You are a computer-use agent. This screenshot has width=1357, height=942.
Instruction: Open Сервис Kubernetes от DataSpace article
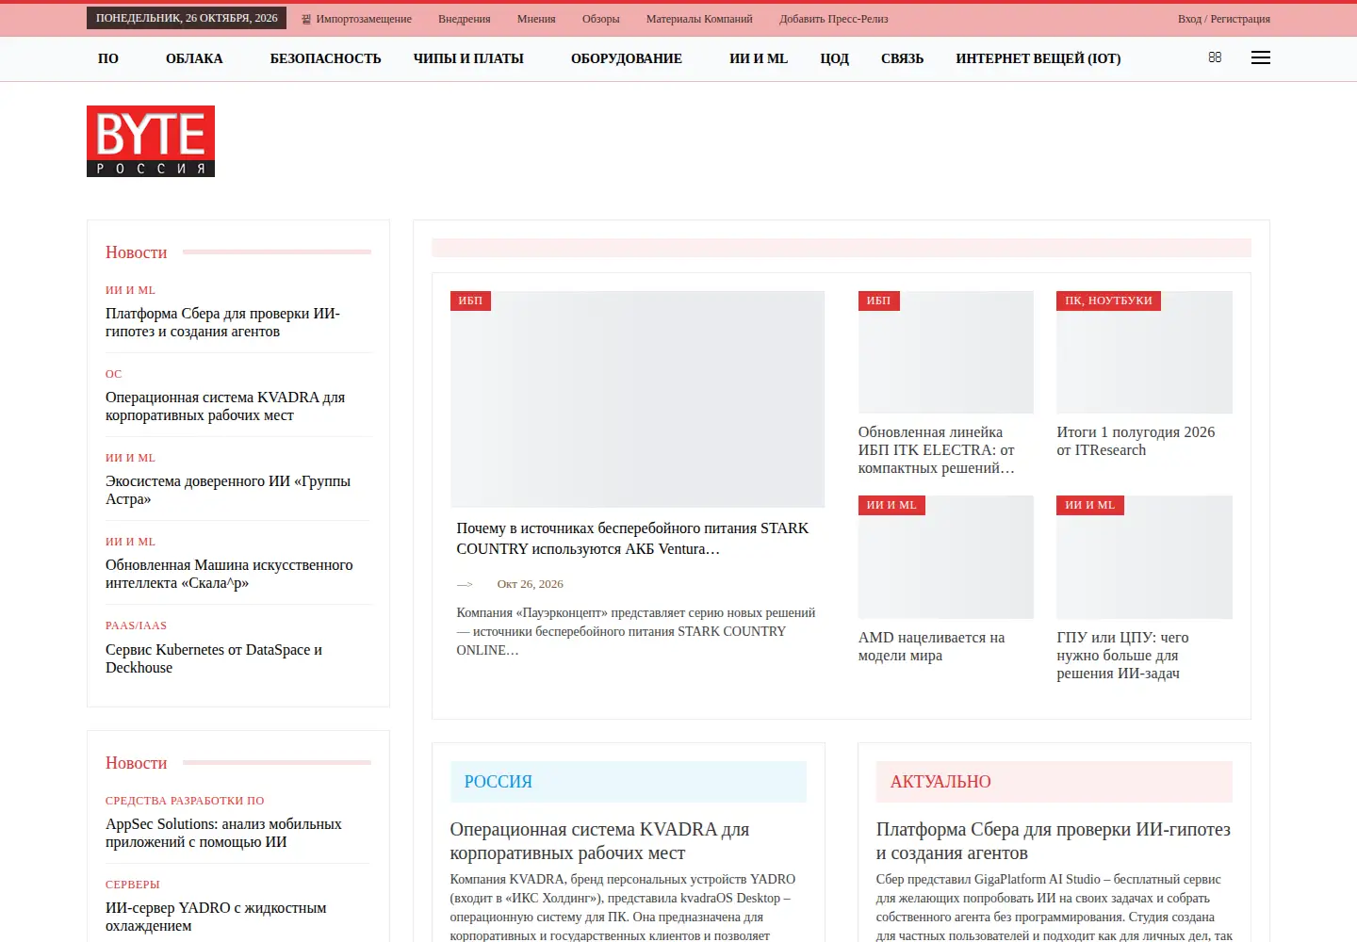pos(214,658)
